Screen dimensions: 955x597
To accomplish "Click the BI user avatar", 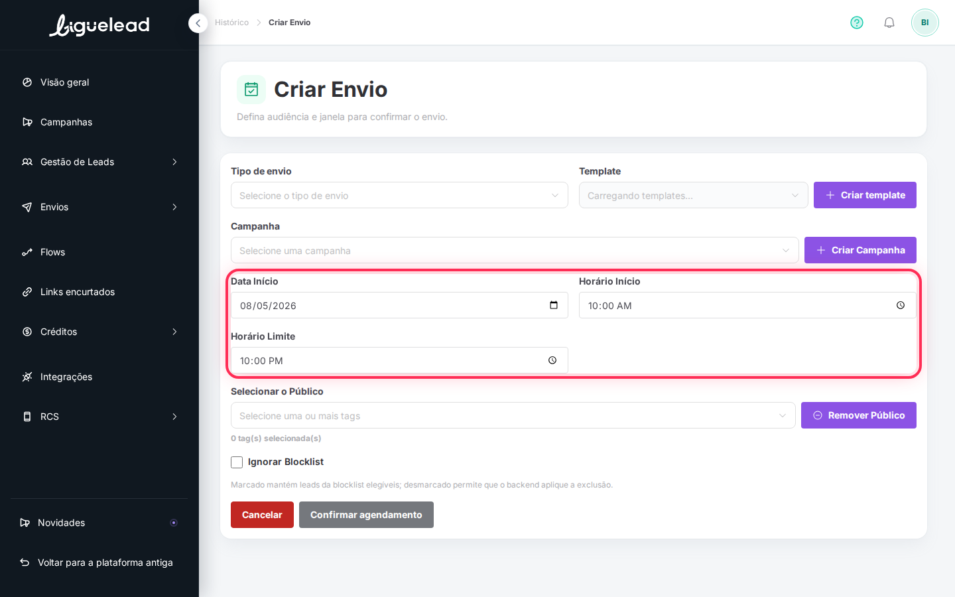I will pos(925,23).
